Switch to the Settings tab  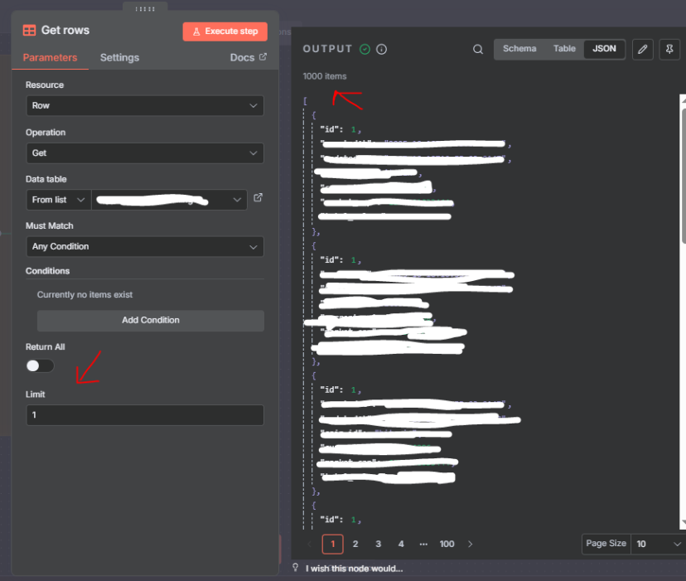pyautogui.click(x=119, y=58)
